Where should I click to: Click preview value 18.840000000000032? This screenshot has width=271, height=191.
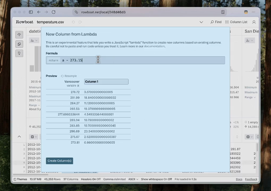coord(100,98)
